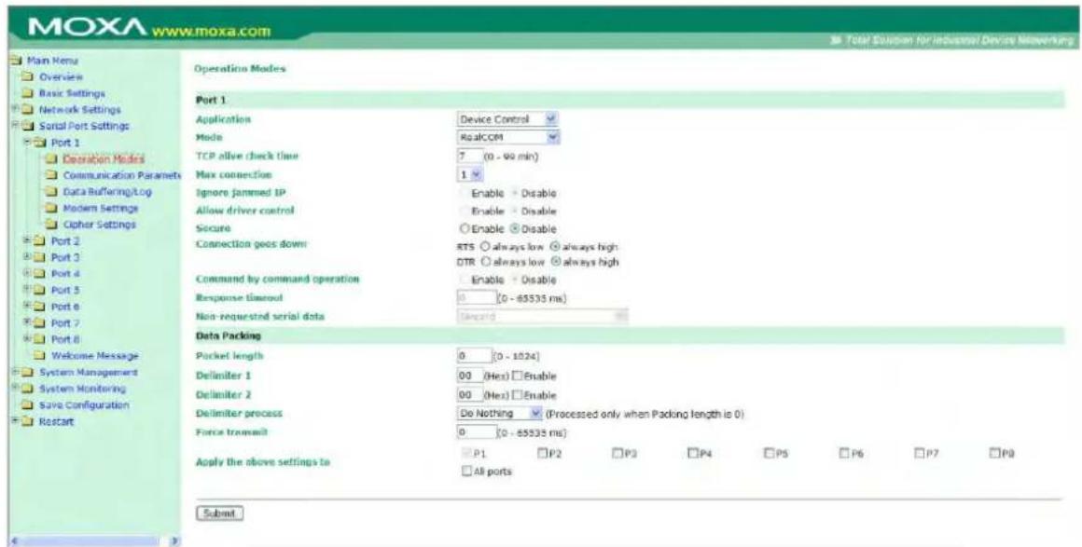Open the Non-requested serial data dropdown
Image resolution: width=1082 pixels, height=547 pixels.
[543, 316]
